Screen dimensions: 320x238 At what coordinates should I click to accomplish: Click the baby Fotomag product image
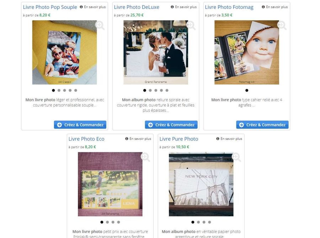(247, 53)
